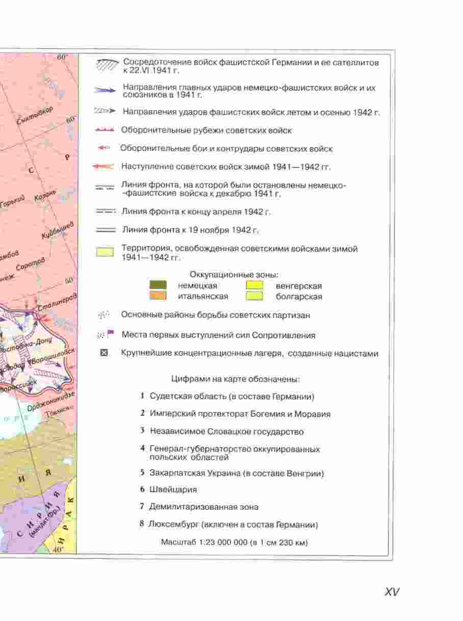Image resolution: width=463 pixels, height=621 pixels.
Task: Click the Bulgarian (болгарская) zone swatch
Action: click(254, 296)
